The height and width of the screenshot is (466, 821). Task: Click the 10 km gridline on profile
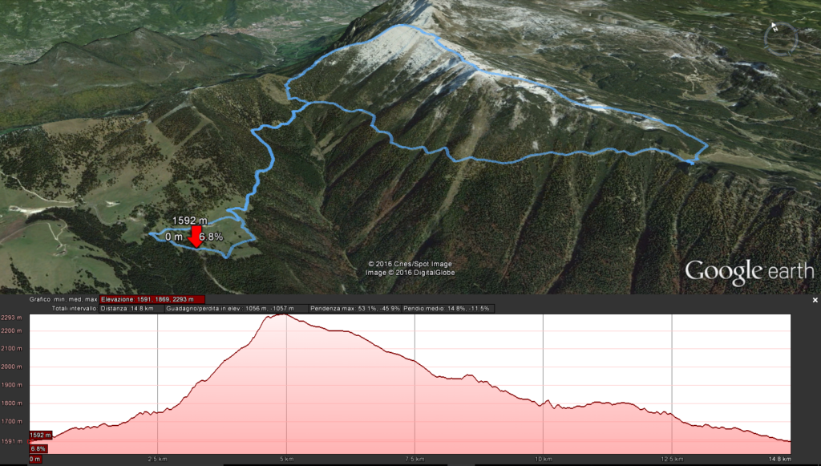point(543,384)
